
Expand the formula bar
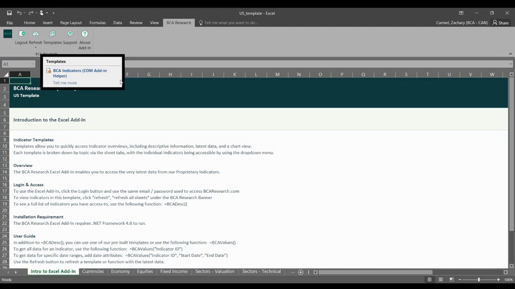[x=510, y=64]
